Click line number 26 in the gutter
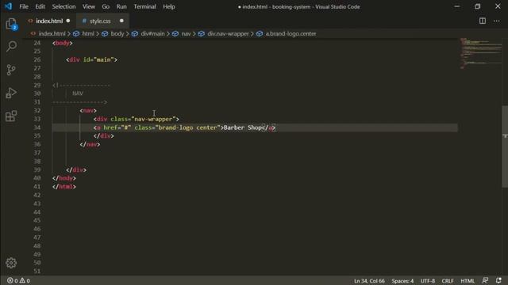Screen dimensions: 508x285 click(x=37, y=59)
